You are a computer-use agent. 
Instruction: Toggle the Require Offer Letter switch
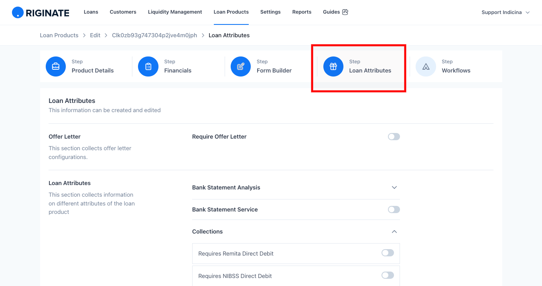pos(394,137)
